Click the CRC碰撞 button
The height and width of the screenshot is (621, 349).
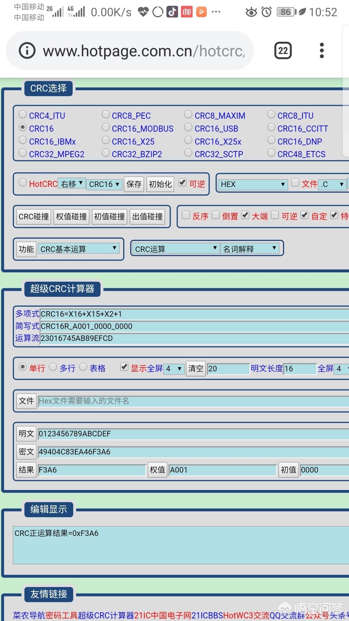34,216
